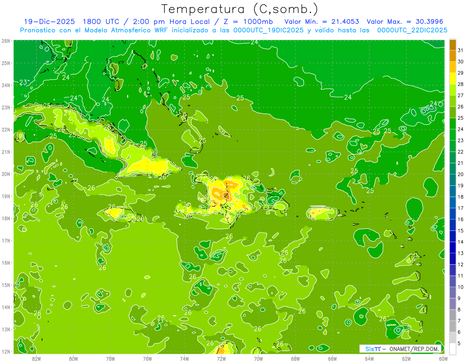Select the '23N' latitude axis label
The width and height of the screenshot is (471, 364).
pyautogui.click(x=6, y=107)
